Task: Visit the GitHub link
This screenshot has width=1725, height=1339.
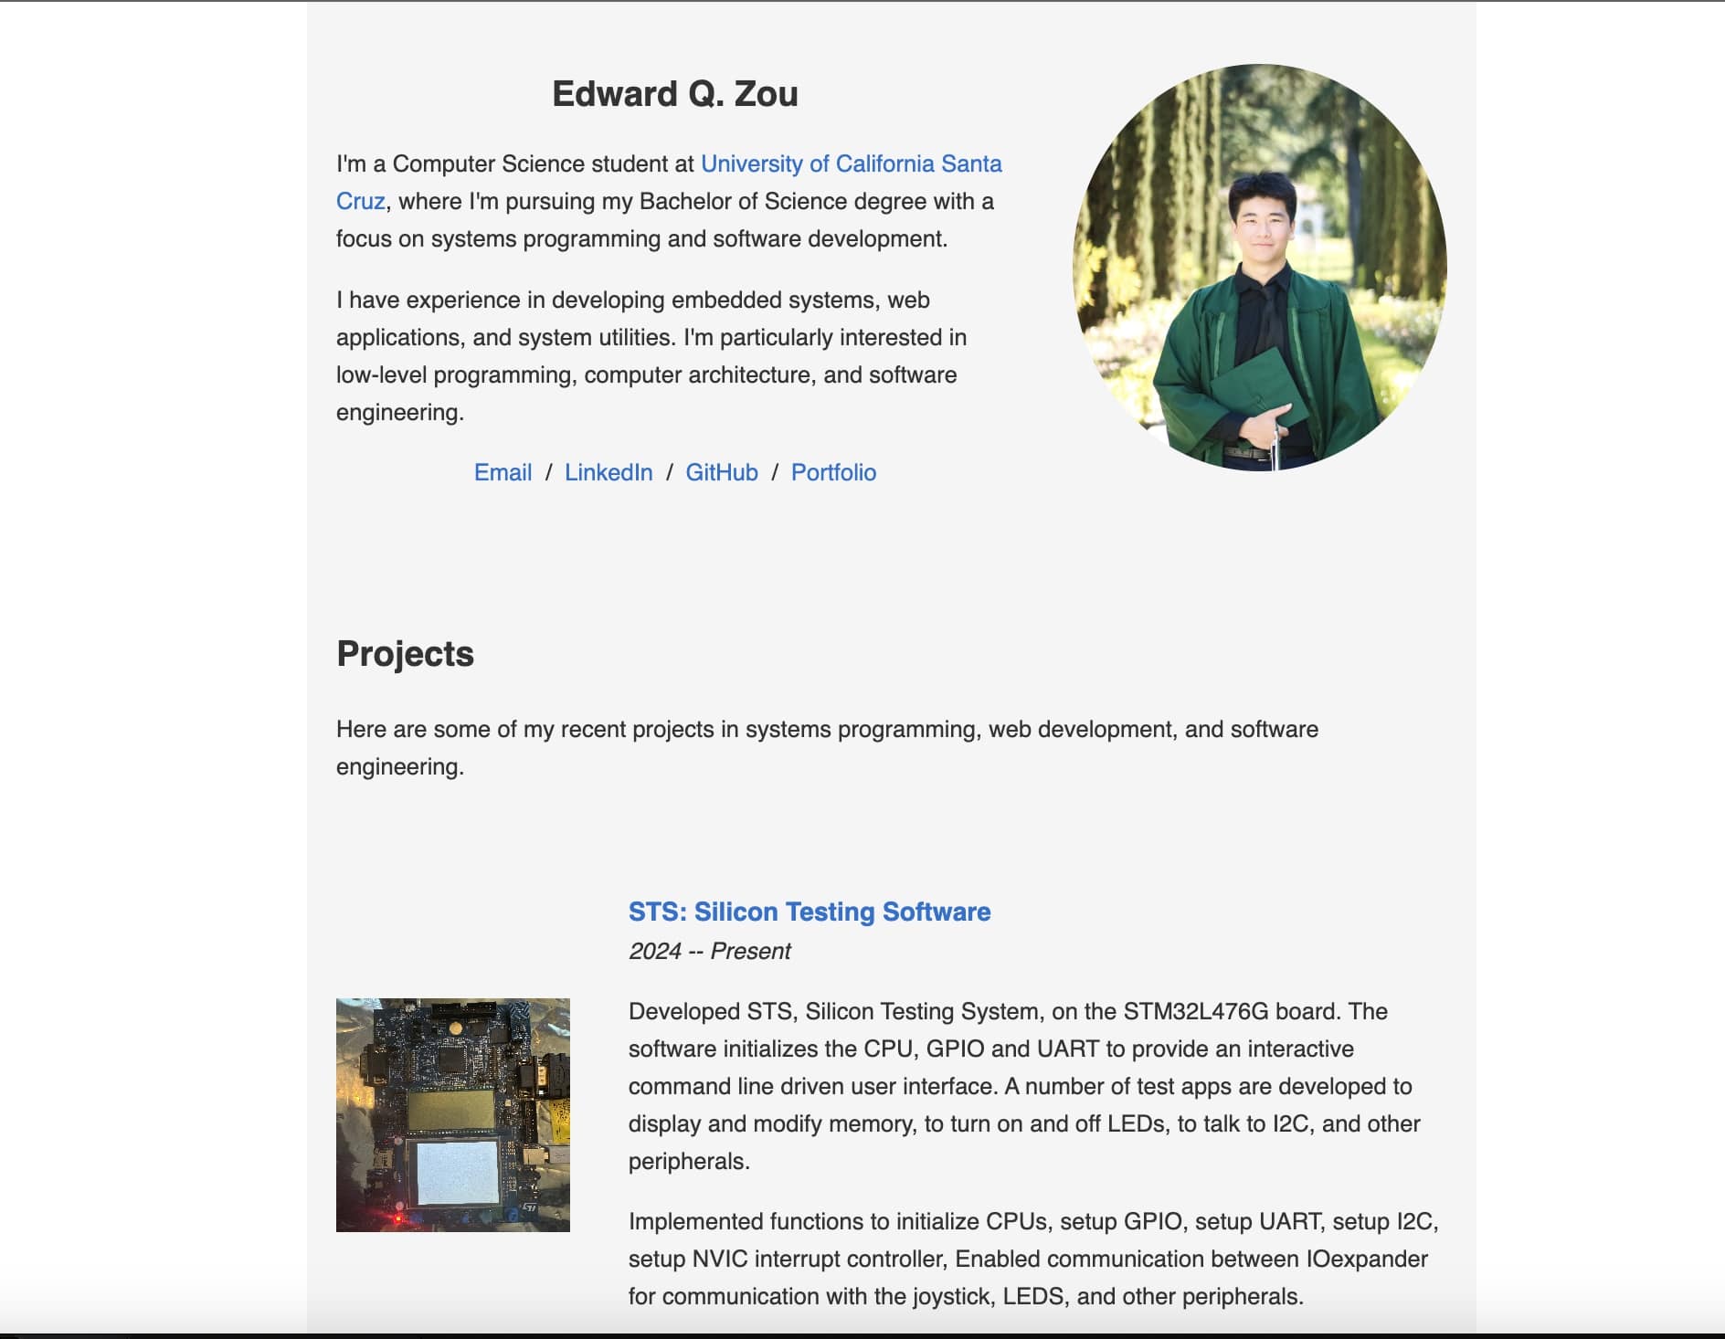Action: pyautogui.click(x=722, y=472)
